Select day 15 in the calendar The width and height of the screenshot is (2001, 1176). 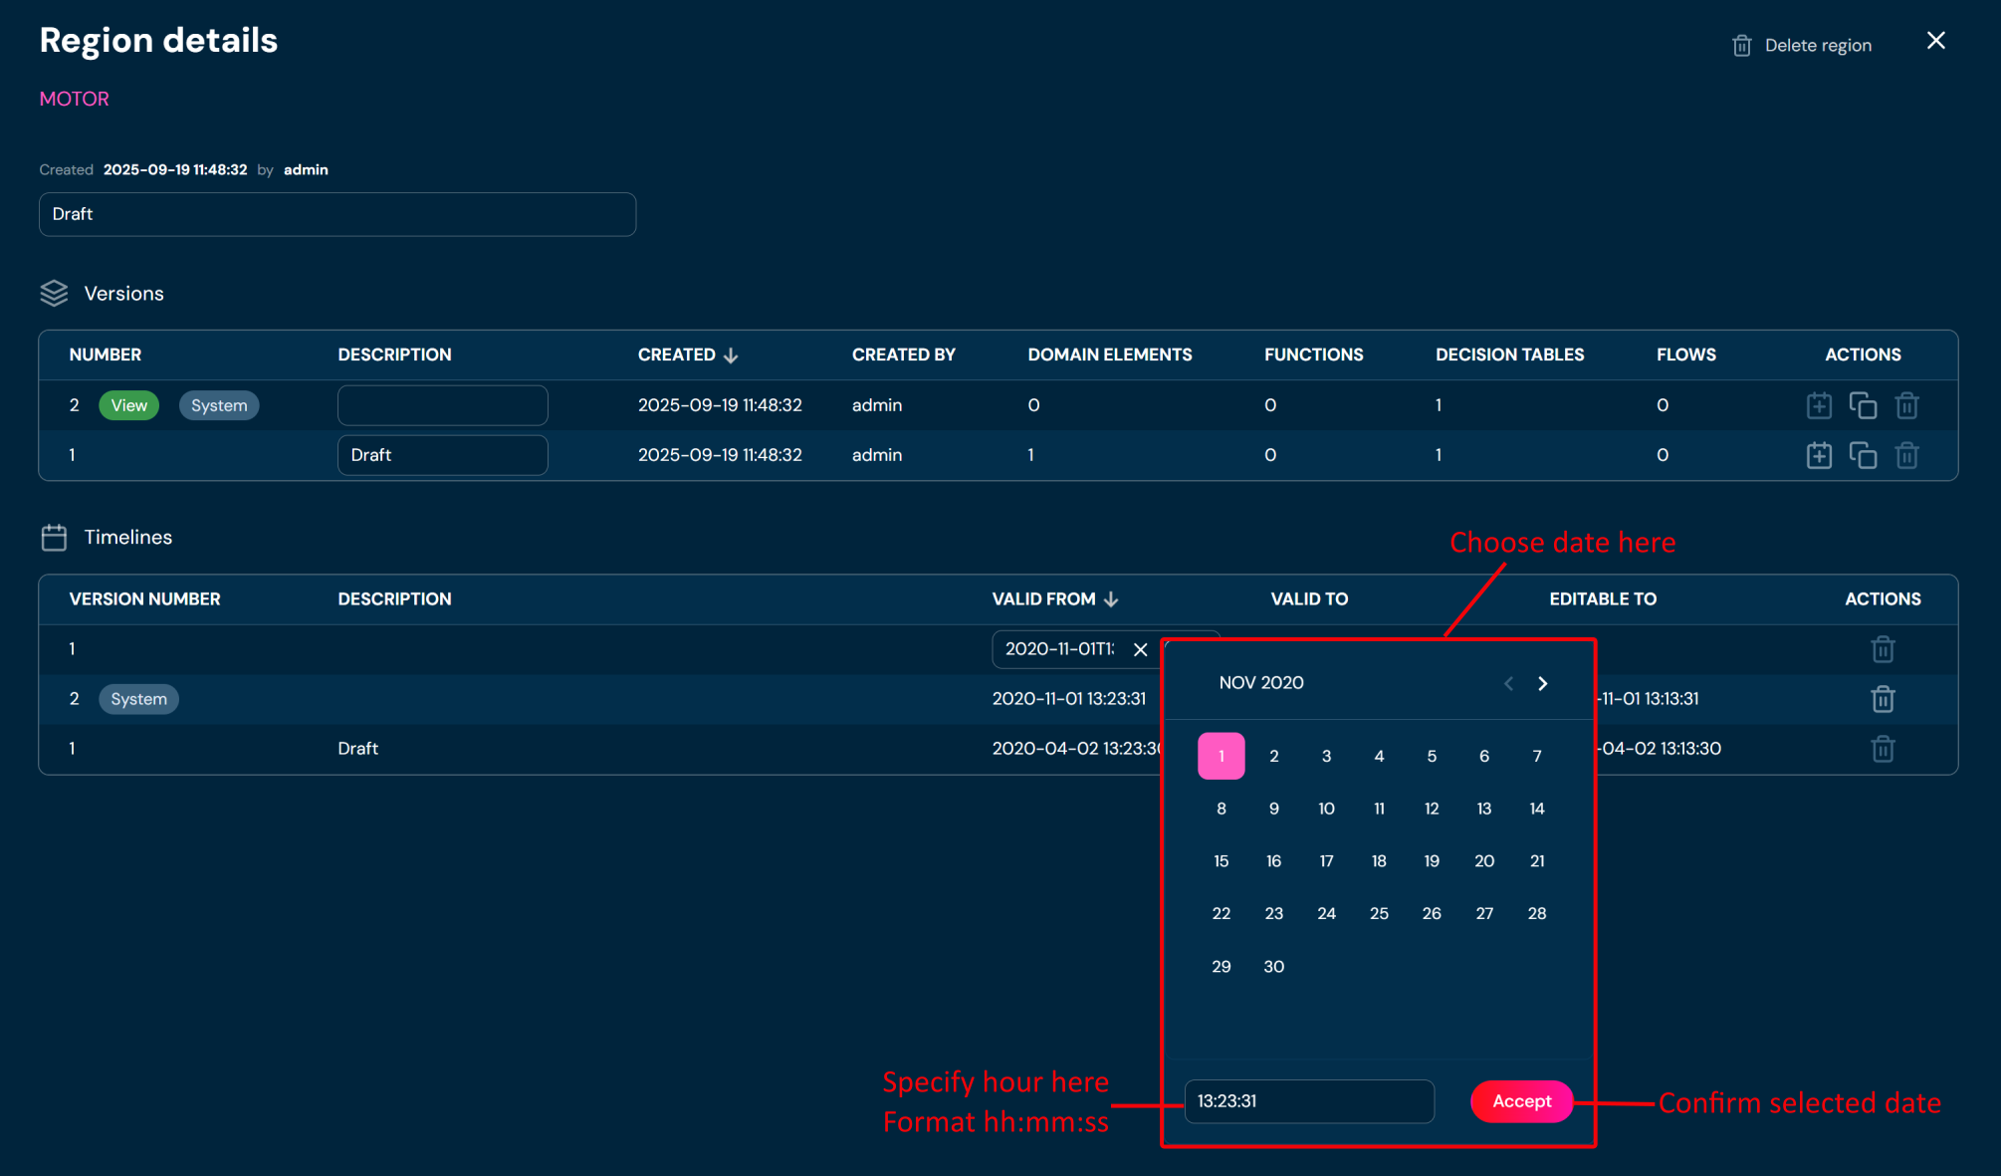[1221, 861]
